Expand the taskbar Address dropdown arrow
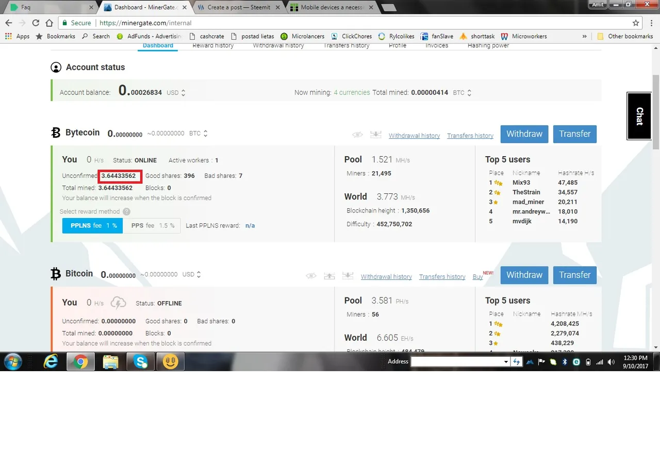The height and width of the screenshot is (464, 660). pyautogui.click(x=506, y=362)
